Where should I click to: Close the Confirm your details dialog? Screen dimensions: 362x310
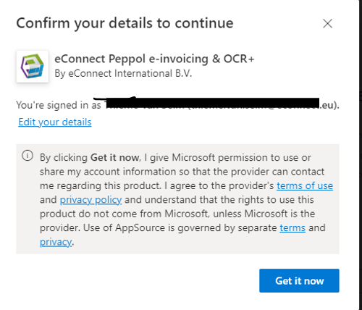[x=327, y=24]
